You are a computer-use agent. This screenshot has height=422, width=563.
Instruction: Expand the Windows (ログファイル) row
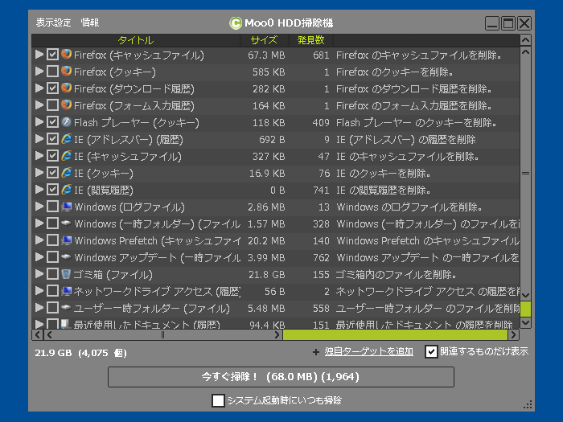click(39, 207)
